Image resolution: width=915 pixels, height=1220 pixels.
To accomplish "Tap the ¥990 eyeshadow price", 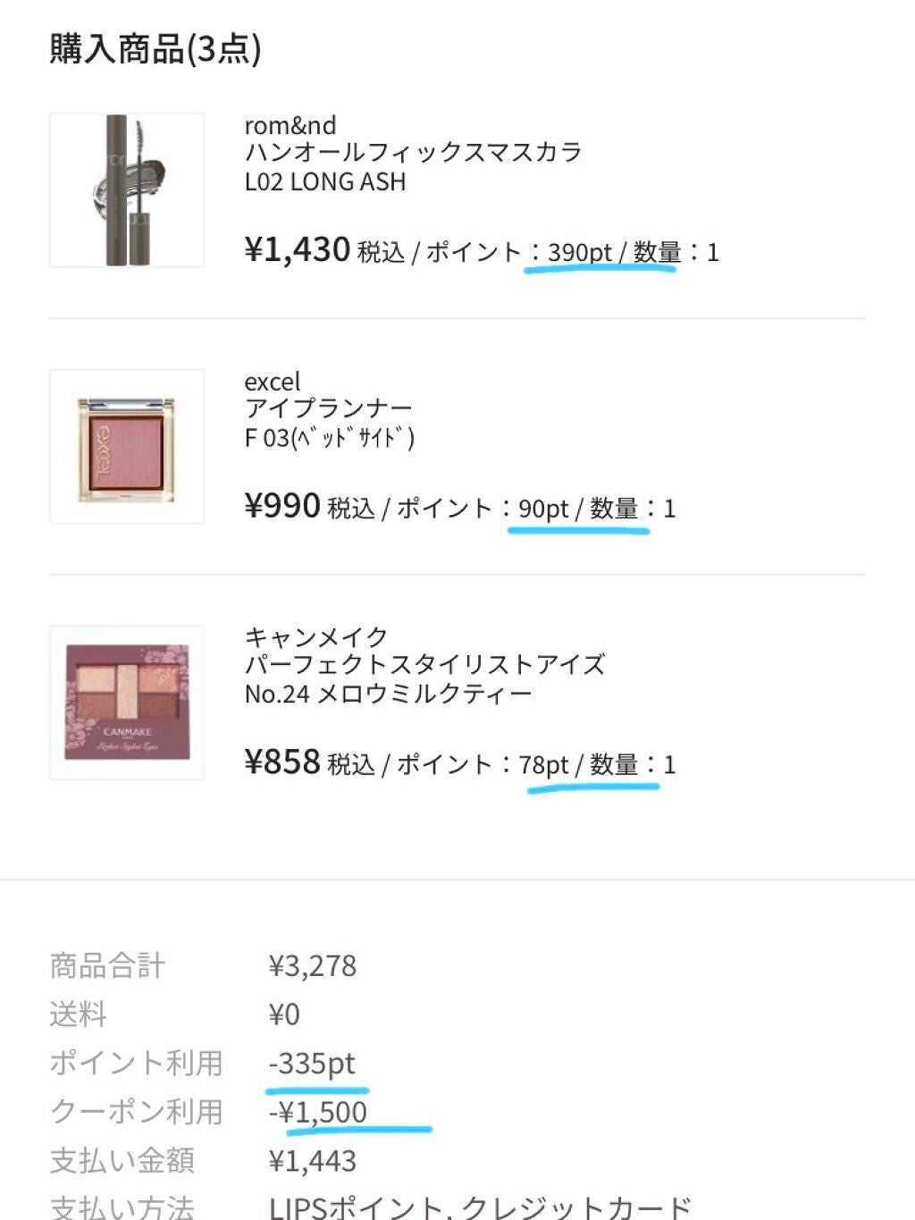I will coord(282,506).
